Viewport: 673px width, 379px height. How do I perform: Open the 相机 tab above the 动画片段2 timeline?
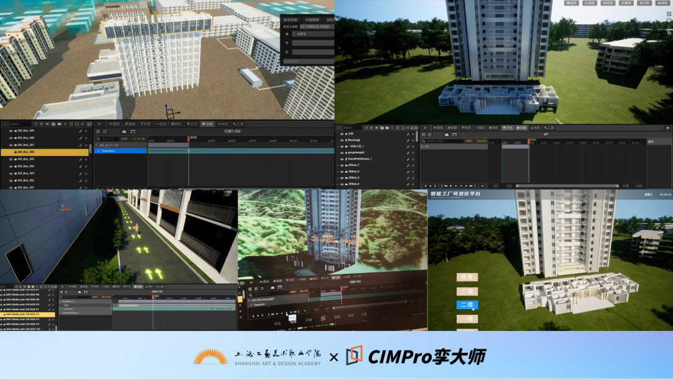[176, 124]
